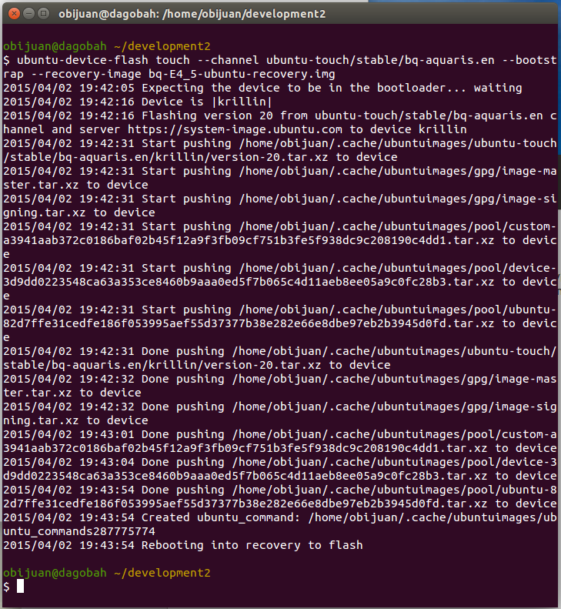The width and height of the screenshot is (561, 609).
Task: Click the command text 'ubuntu-device-flash touch'
Action: point(103,60)
